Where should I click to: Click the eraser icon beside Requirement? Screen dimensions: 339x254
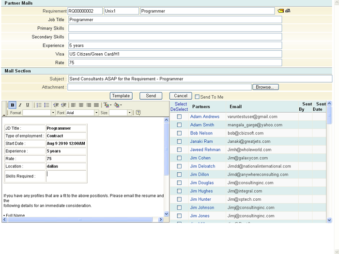point(288,11)
